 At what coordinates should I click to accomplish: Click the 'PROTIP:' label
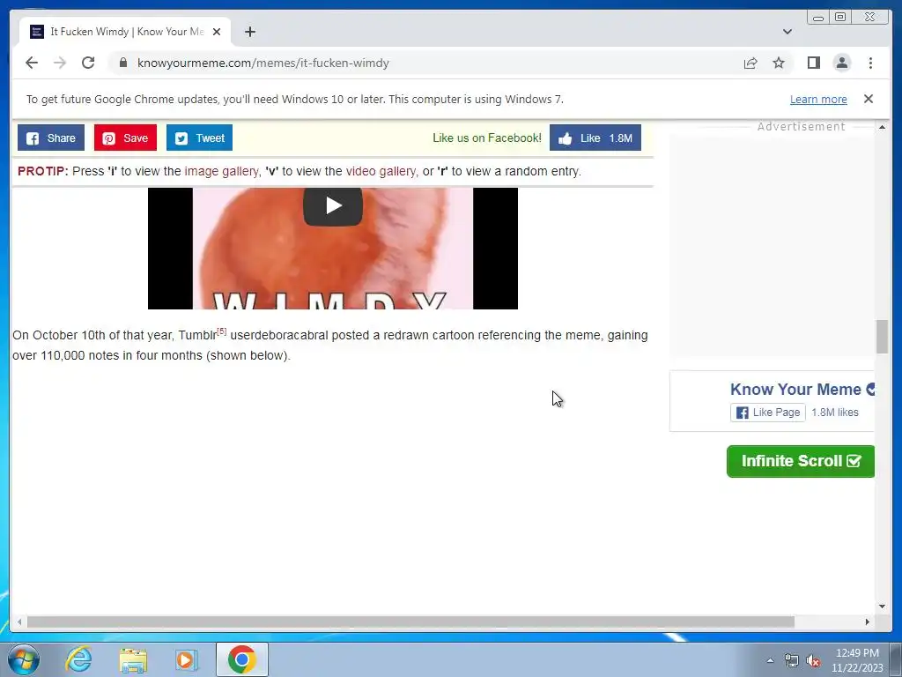(42, 171)
